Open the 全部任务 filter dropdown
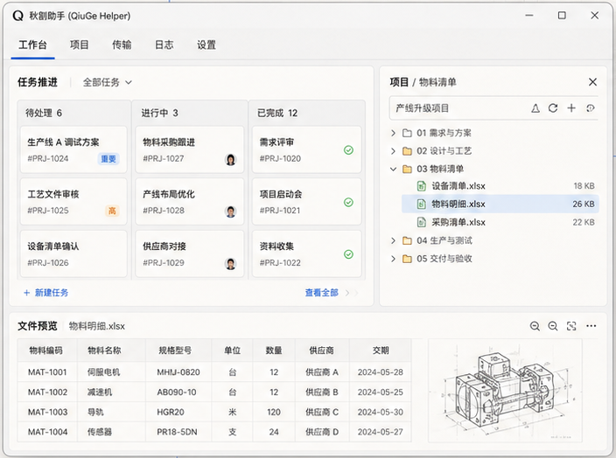616x458 pixels. click(108, 82)
